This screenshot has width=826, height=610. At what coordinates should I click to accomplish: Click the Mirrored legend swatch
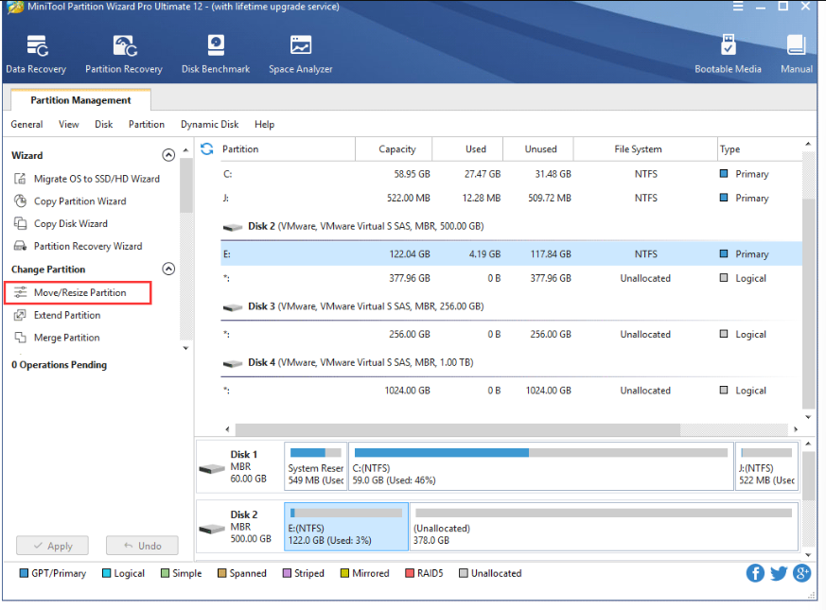point(344,573)
